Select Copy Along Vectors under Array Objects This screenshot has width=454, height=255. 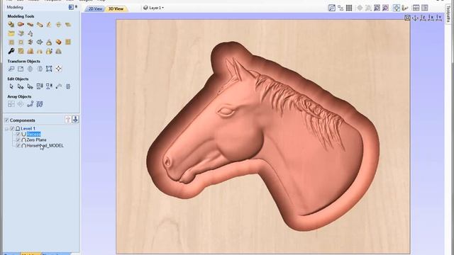pos(30,104)
